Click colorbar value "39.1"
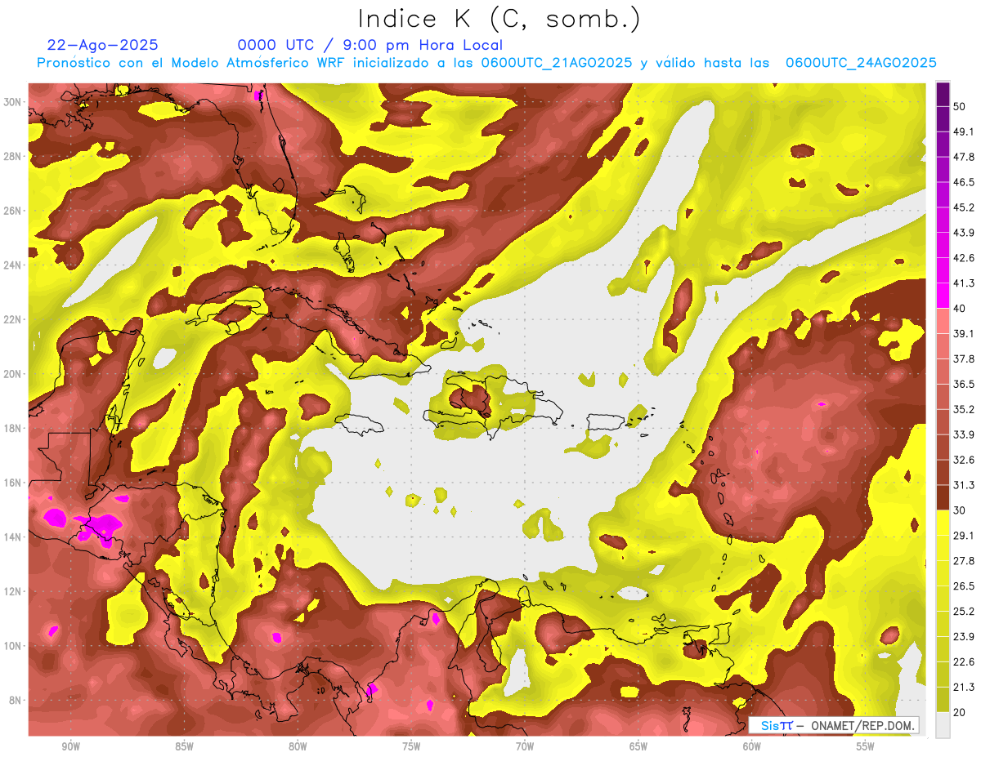 [964, 333]
